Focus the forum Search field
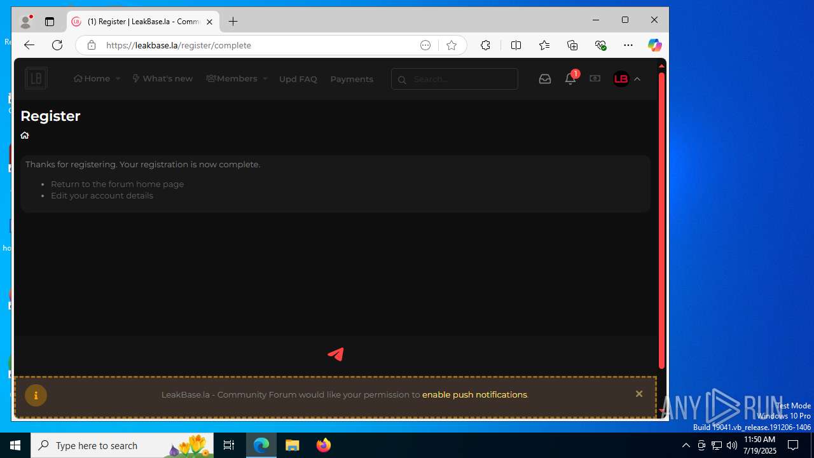This screenshot has width=814, height=458. click(455, 79)
